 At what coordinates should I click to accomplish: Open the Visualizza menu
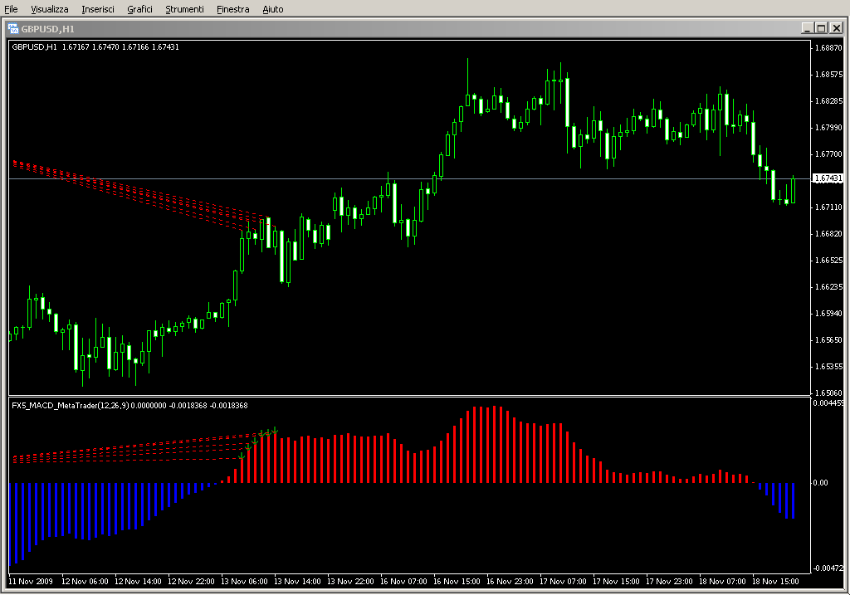(x=49, y=9)
